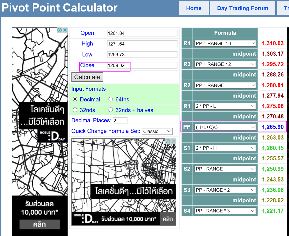This screenshot has height=236, width=289.
Task: Select 32nds + halves input format
Action: tap(111, 110)
